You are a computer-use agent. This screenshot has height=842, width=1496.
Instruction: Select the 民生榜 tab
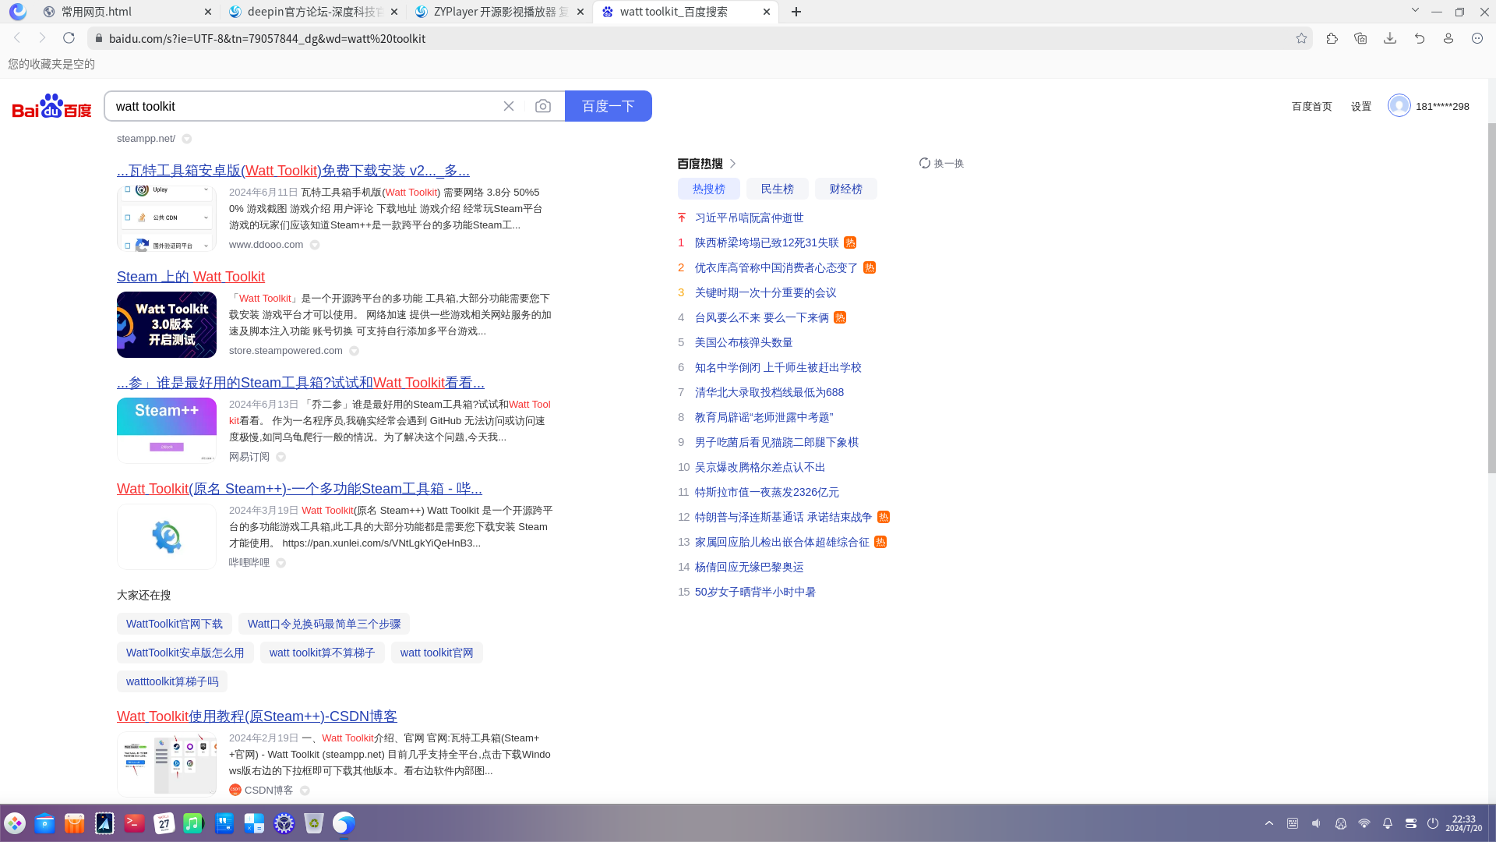tap(778, 189)
